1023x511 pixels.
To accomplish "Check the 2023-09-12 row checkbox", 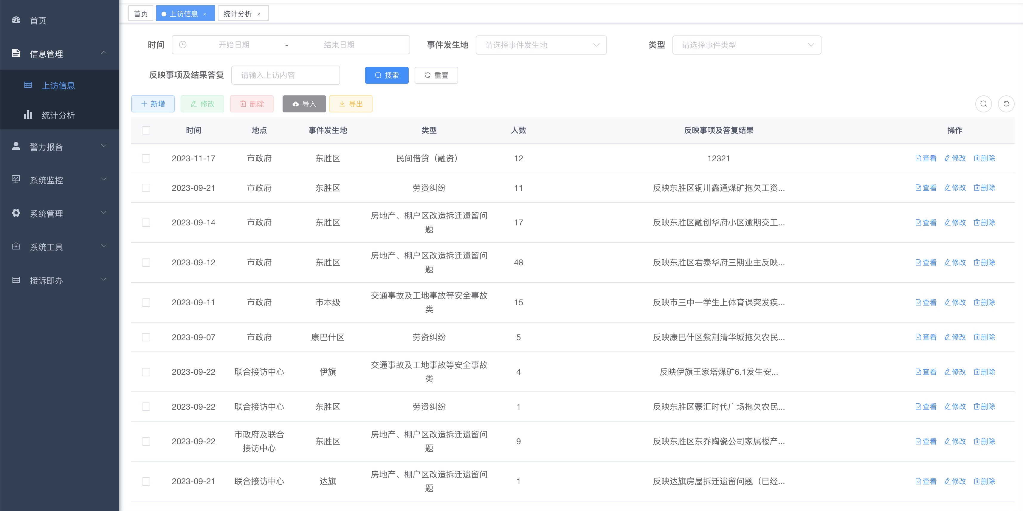I will point(146,263).
